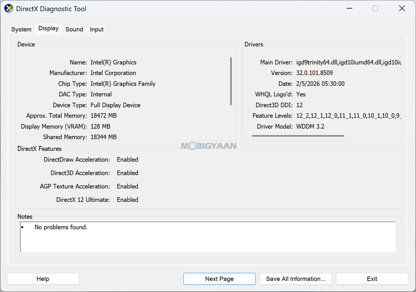Click the driver version "32.0.101.8509"
The width and height of the screenshot is (416, 292).
click(314, 73)
